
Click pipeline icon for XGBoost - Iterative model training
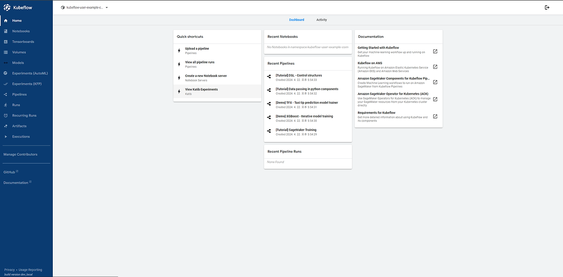(269, 117)
